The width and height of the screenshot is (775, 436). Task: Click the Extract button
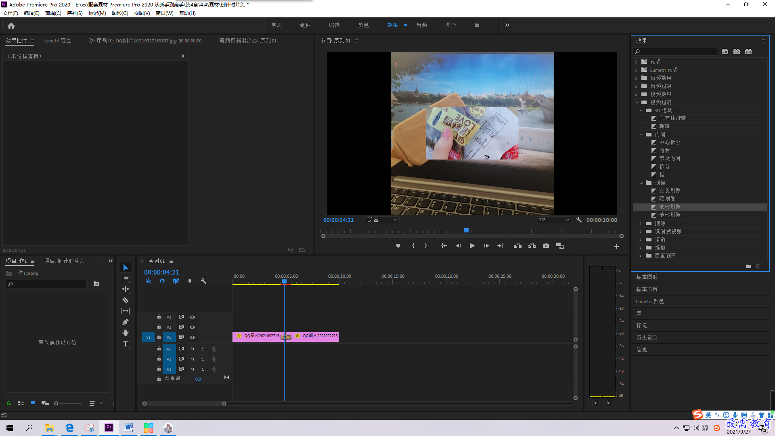pyautogui.click(x=532, y=246)
